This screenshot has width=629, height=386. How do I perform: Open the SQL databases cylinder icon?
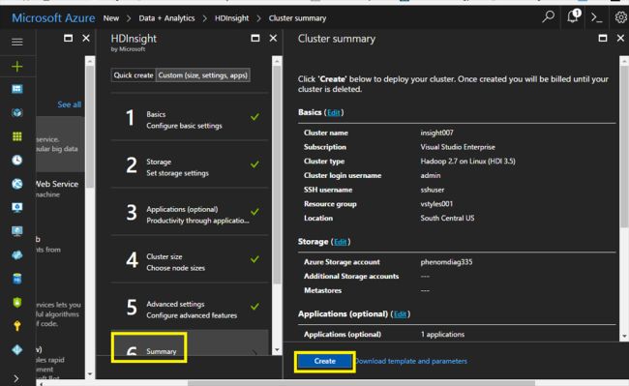(x=16, y=279)
